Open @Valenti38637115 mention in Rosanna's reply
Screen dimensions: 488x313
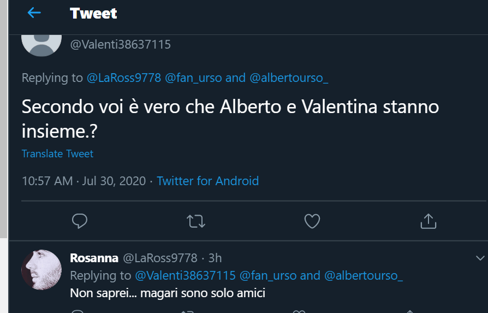click(185, 275)
